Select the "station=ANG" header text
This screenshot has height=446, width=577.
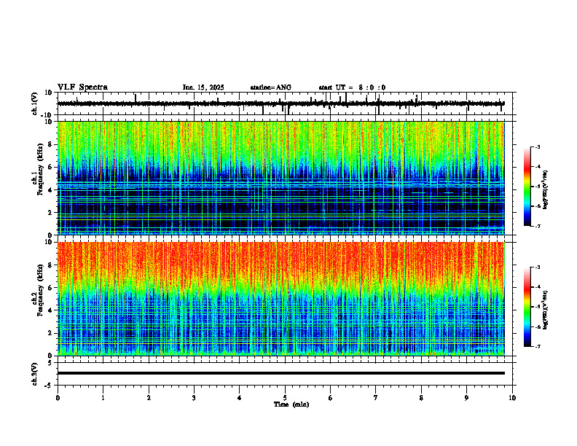click(x=271, y=87)
